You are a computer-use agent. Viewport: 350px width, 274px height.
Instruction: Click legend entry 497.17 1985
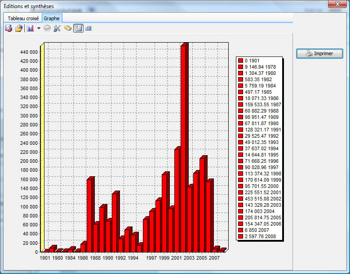pyautogui.click(x=255, y=92)
